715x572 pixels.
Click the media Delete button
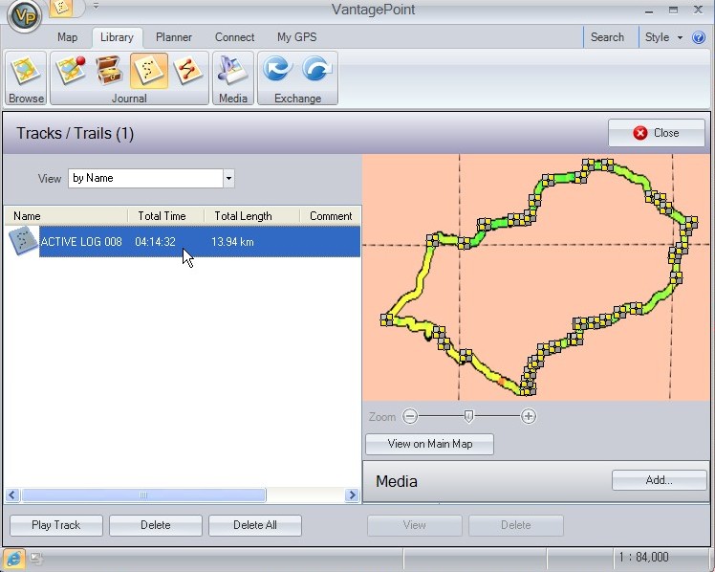[516, 525]
